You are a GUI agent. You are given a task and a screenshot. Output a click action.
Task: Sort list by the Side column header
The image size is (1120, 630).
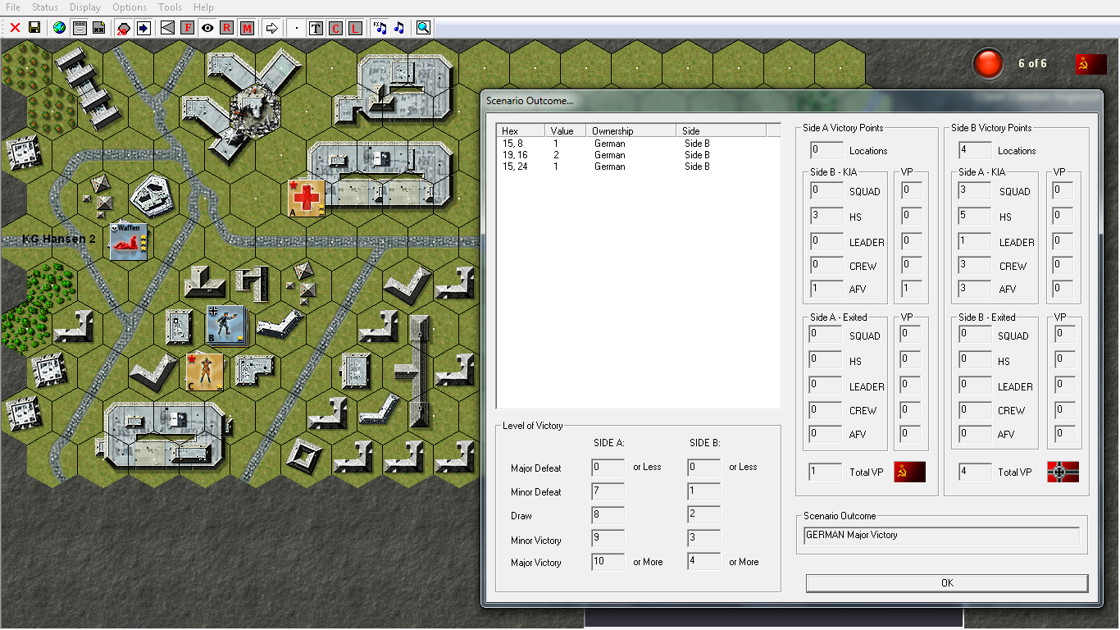pyautogui.click(x=722, y=130)
